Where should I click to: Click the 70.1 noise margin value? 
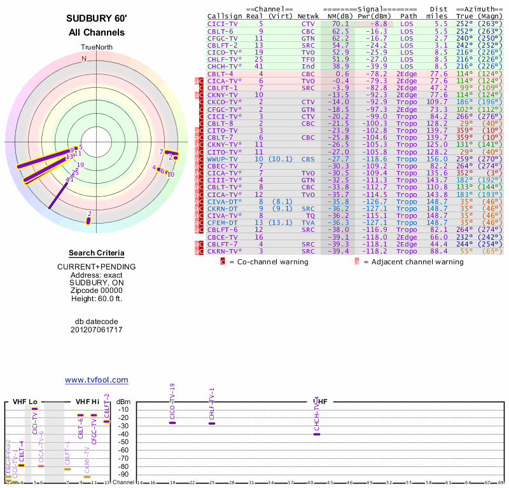pyautogui.click(x=340, y=24)
